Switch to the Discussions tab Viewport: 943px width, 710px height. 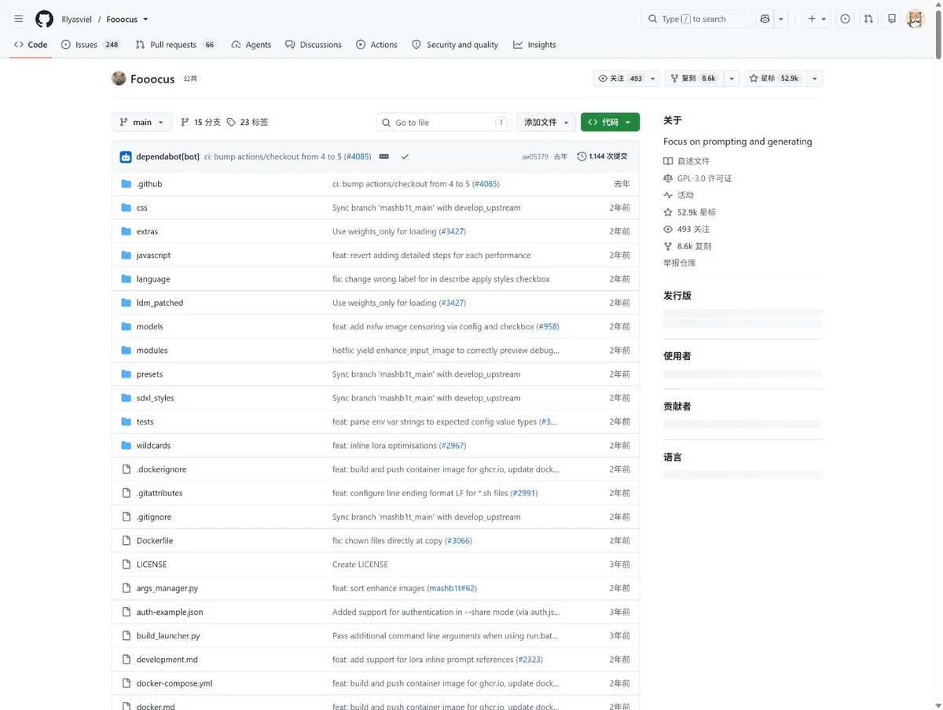click(313, 45)
